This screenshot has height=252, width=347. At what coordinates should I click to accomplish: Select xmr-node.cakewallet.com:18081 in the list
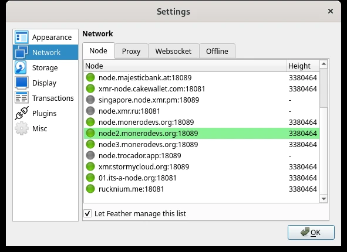(x=201, y=88)
